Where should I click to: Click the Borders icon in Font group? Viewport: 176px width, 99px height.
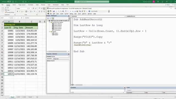tap(26, 12)
